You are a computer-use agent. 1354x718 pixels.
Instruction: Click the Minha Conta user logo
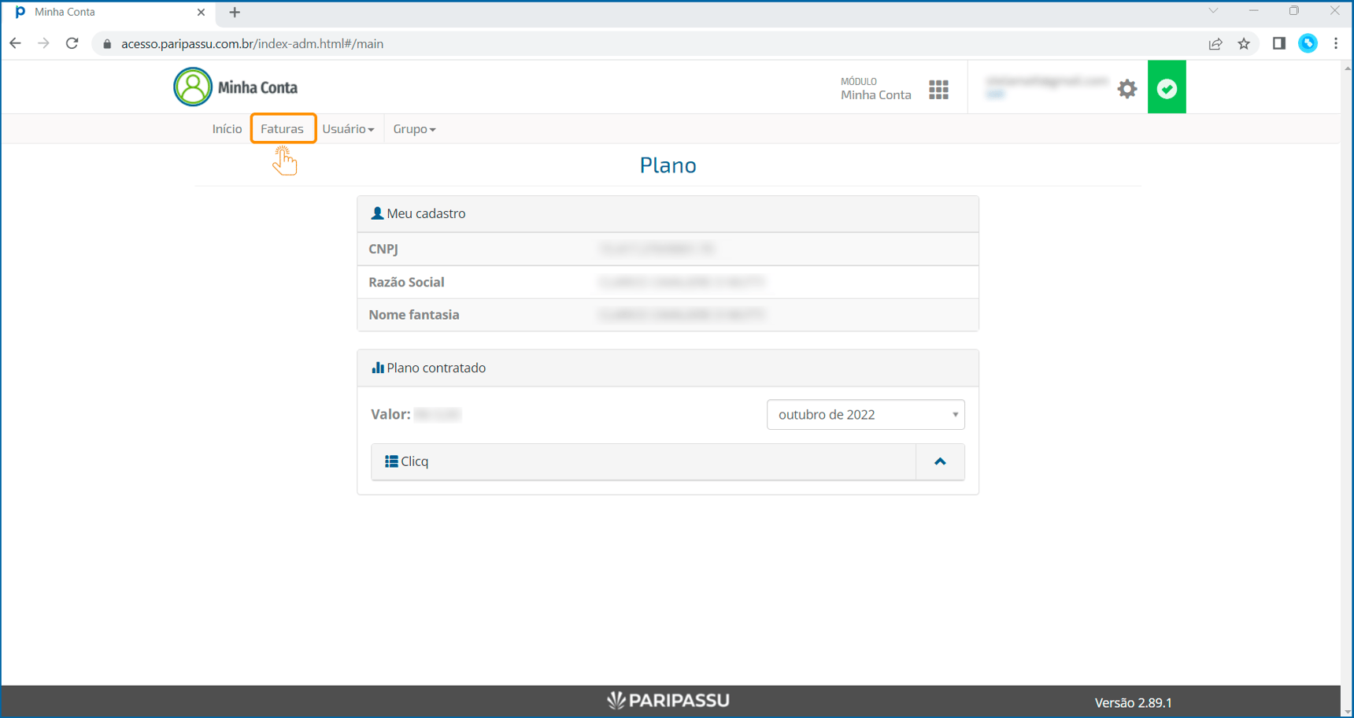(x=193, y=87)
